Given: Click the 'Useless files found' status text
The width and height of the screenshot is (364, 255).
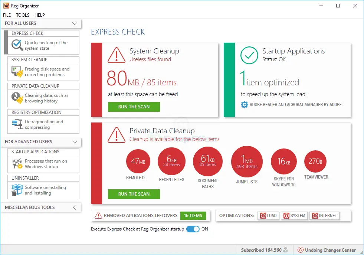Looking at the screenshot, I should tap(150, 59).
